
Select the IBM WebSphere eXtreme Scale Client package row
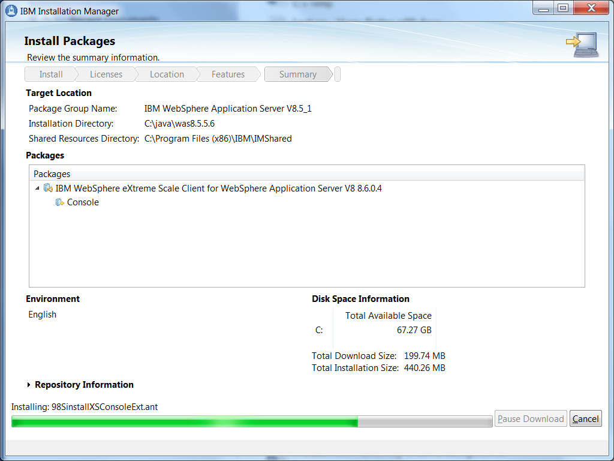pos(218,188)
